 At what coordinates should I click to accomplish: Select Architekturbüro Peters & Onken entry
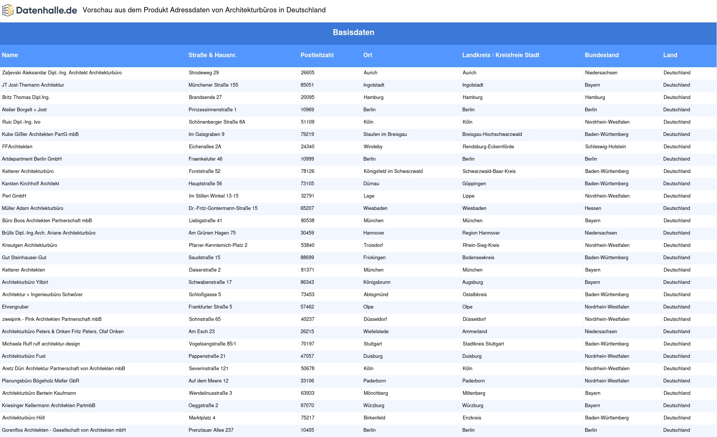63,332
